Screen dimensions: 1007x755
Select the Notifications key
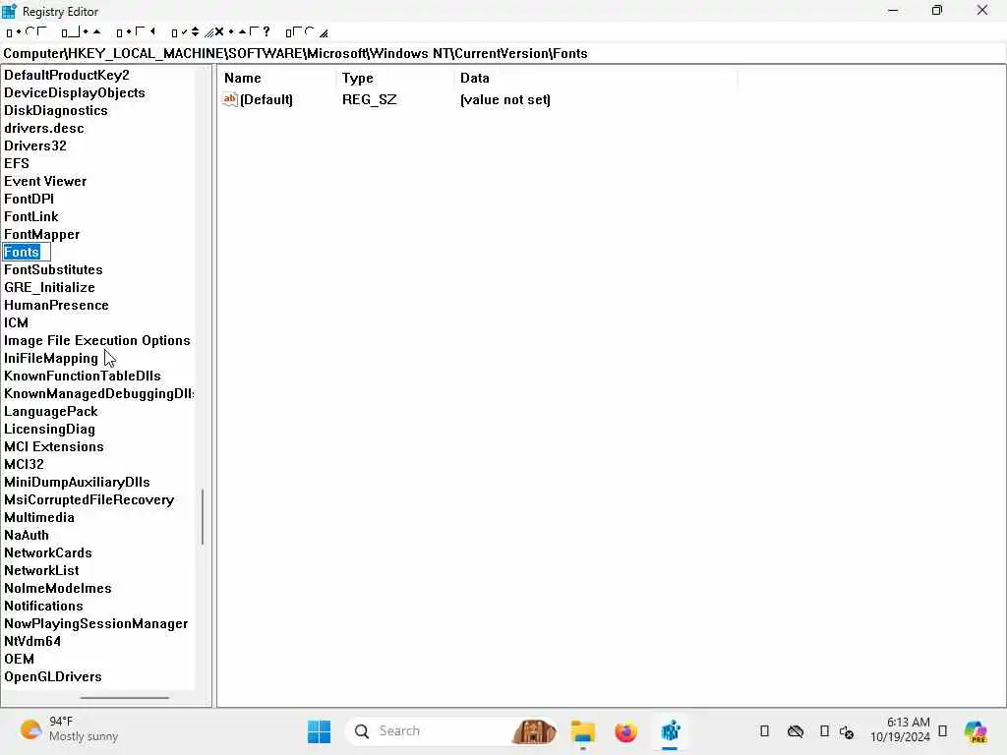point(43,606)
